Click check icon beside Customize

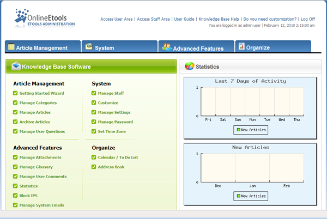94,102
